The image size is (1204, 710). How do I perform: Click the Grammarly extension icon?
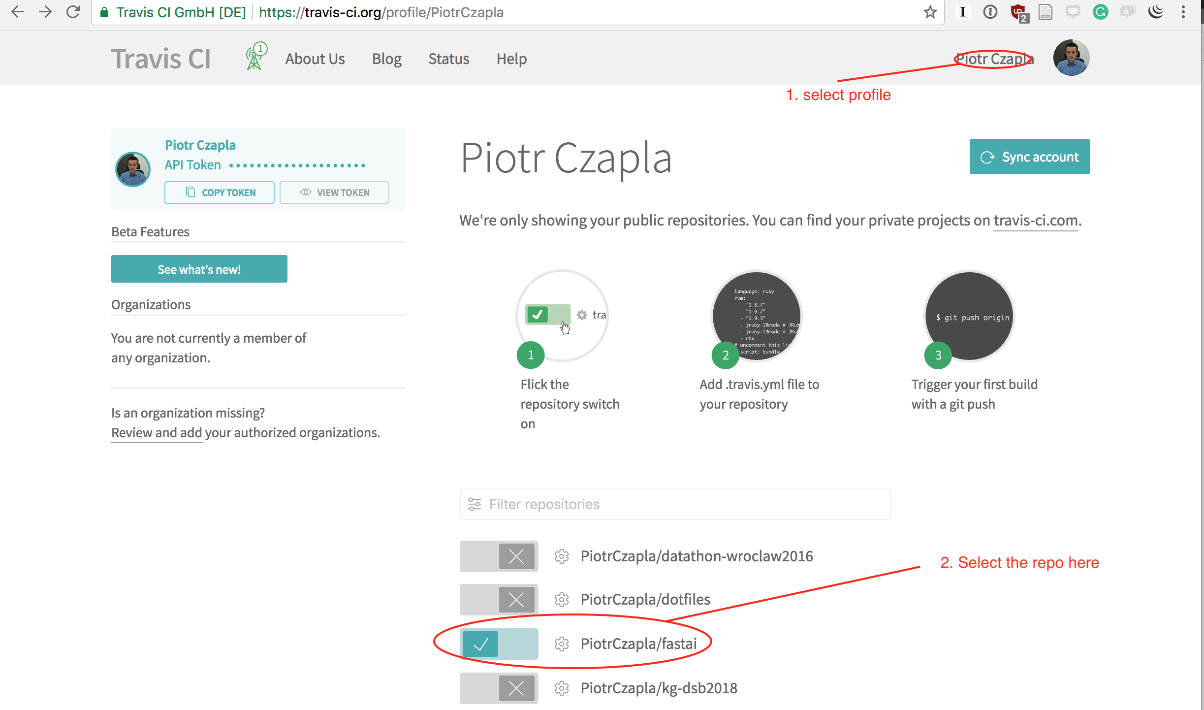(x=1100, y=12)
